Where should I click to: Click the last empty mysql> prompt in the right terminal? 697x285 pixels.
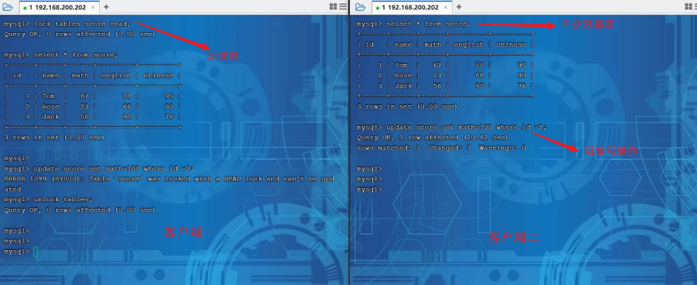[x=369, y=189]
